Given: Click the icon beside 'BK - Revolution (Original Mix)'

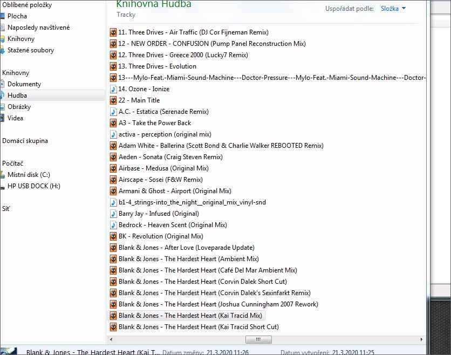Looking at the screenshot, I should pos(113,236).
